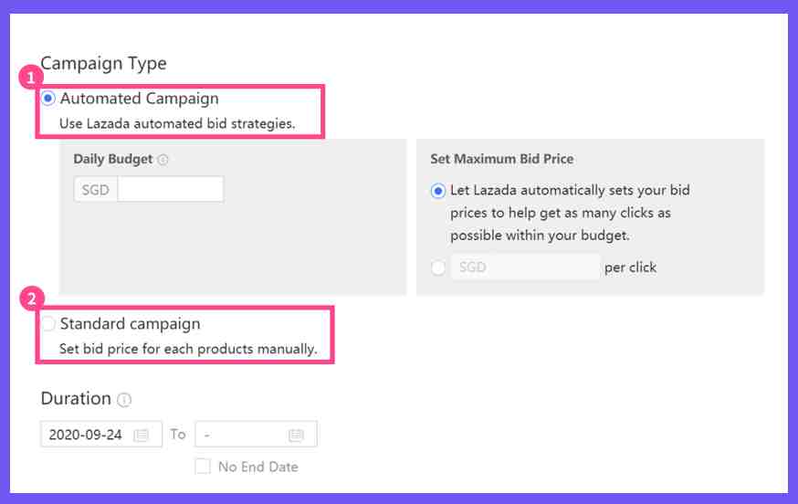Click the pink number 2 badge
Viewport: 798px width, 504px height.
click(32, 299)
